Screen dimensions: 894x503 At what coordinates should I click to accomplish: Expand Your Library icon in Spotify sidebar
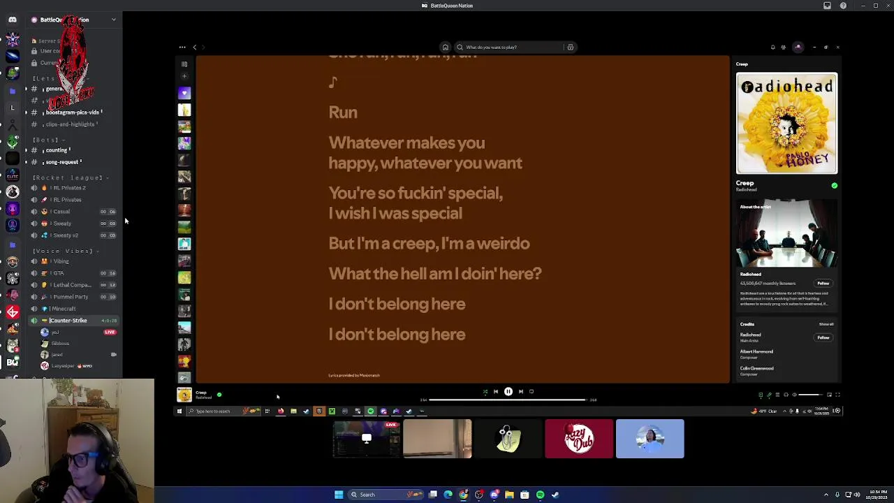click(x=184, y=64)
